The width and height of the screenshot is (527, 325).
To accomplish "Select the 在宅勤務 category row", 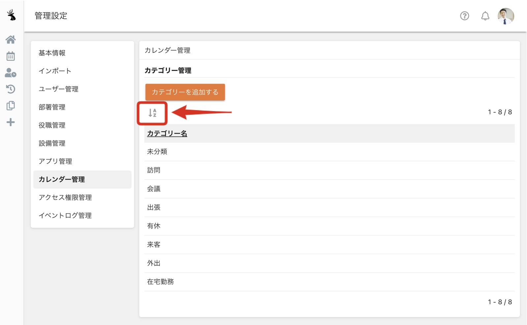I will coord(161,282).
